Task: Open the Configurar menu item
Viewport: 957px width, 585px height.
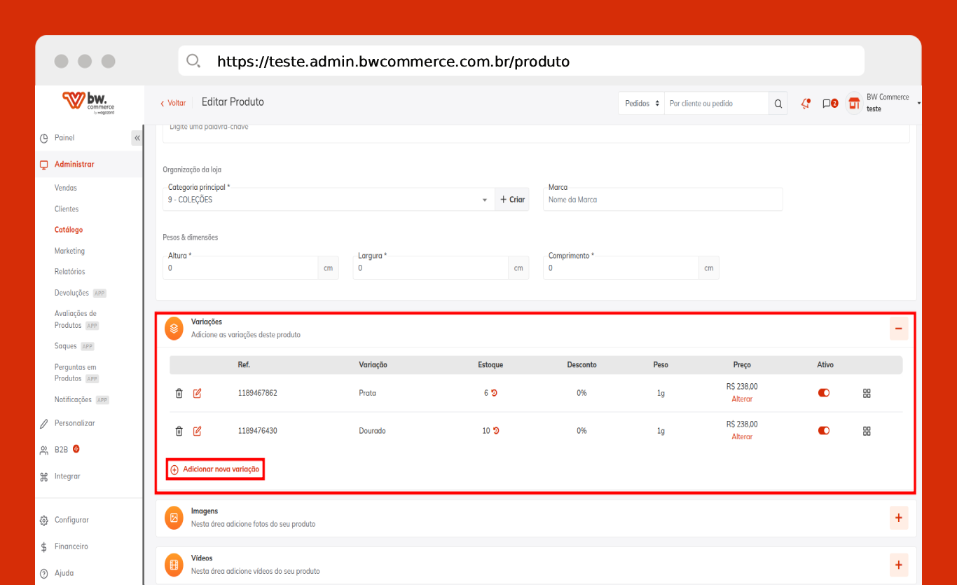Action: pos(71,520)
